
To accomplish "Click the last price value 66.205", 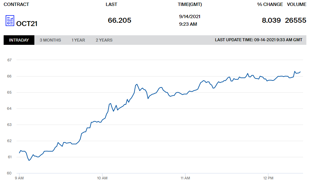I will coord(119,20).
